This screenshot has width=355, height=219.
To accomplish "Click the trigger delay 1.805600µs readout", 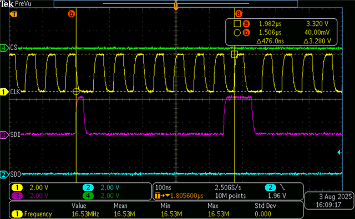I will point(186,196).
